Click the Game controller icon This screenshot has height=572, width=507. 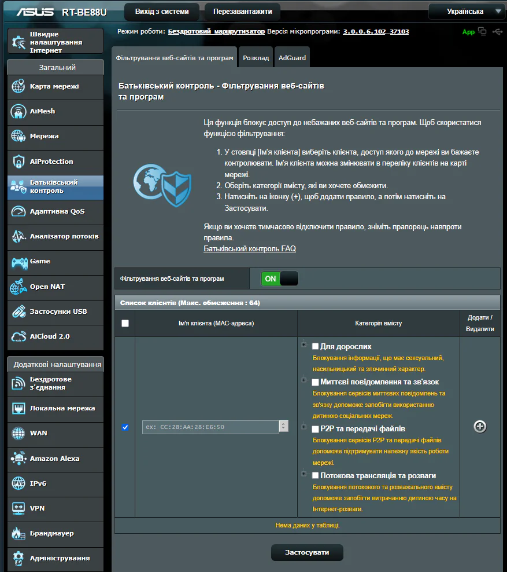19,263
